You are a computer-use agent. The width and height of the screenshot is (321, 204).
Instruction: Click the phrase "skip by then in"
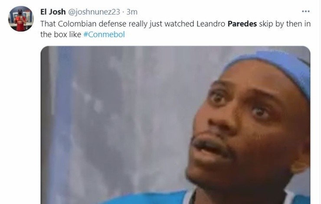285,24
